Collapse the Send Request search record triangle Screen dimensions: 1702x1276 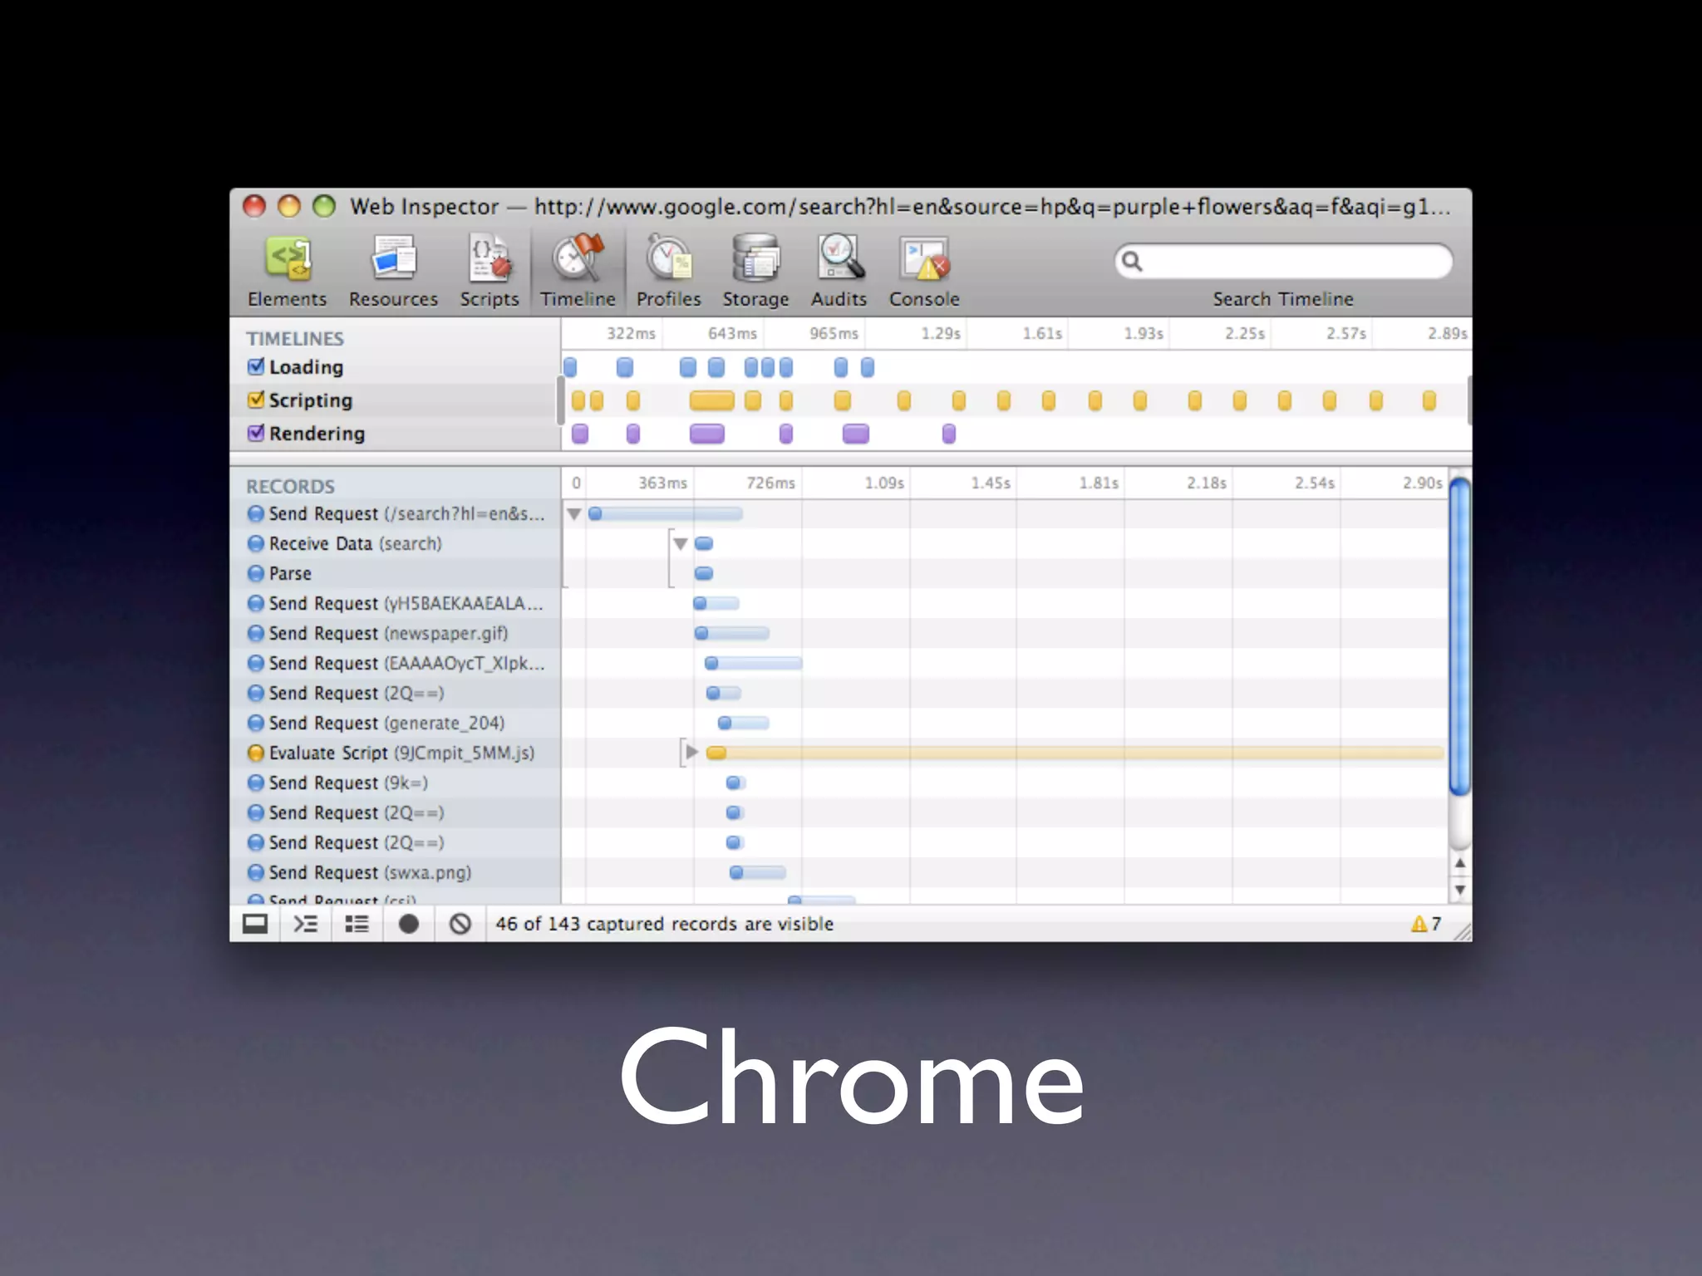573,514
